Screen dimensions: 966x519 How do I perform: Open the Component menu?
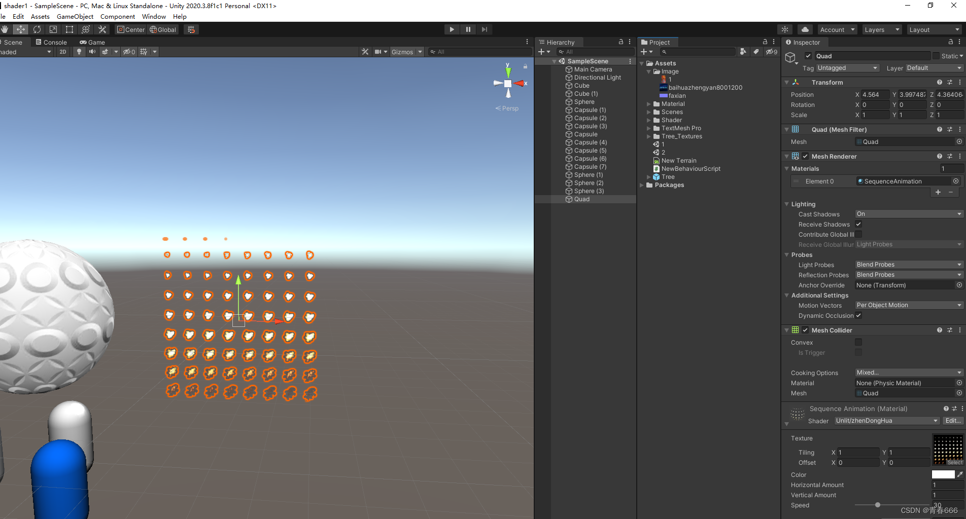(x=118, y=16)
